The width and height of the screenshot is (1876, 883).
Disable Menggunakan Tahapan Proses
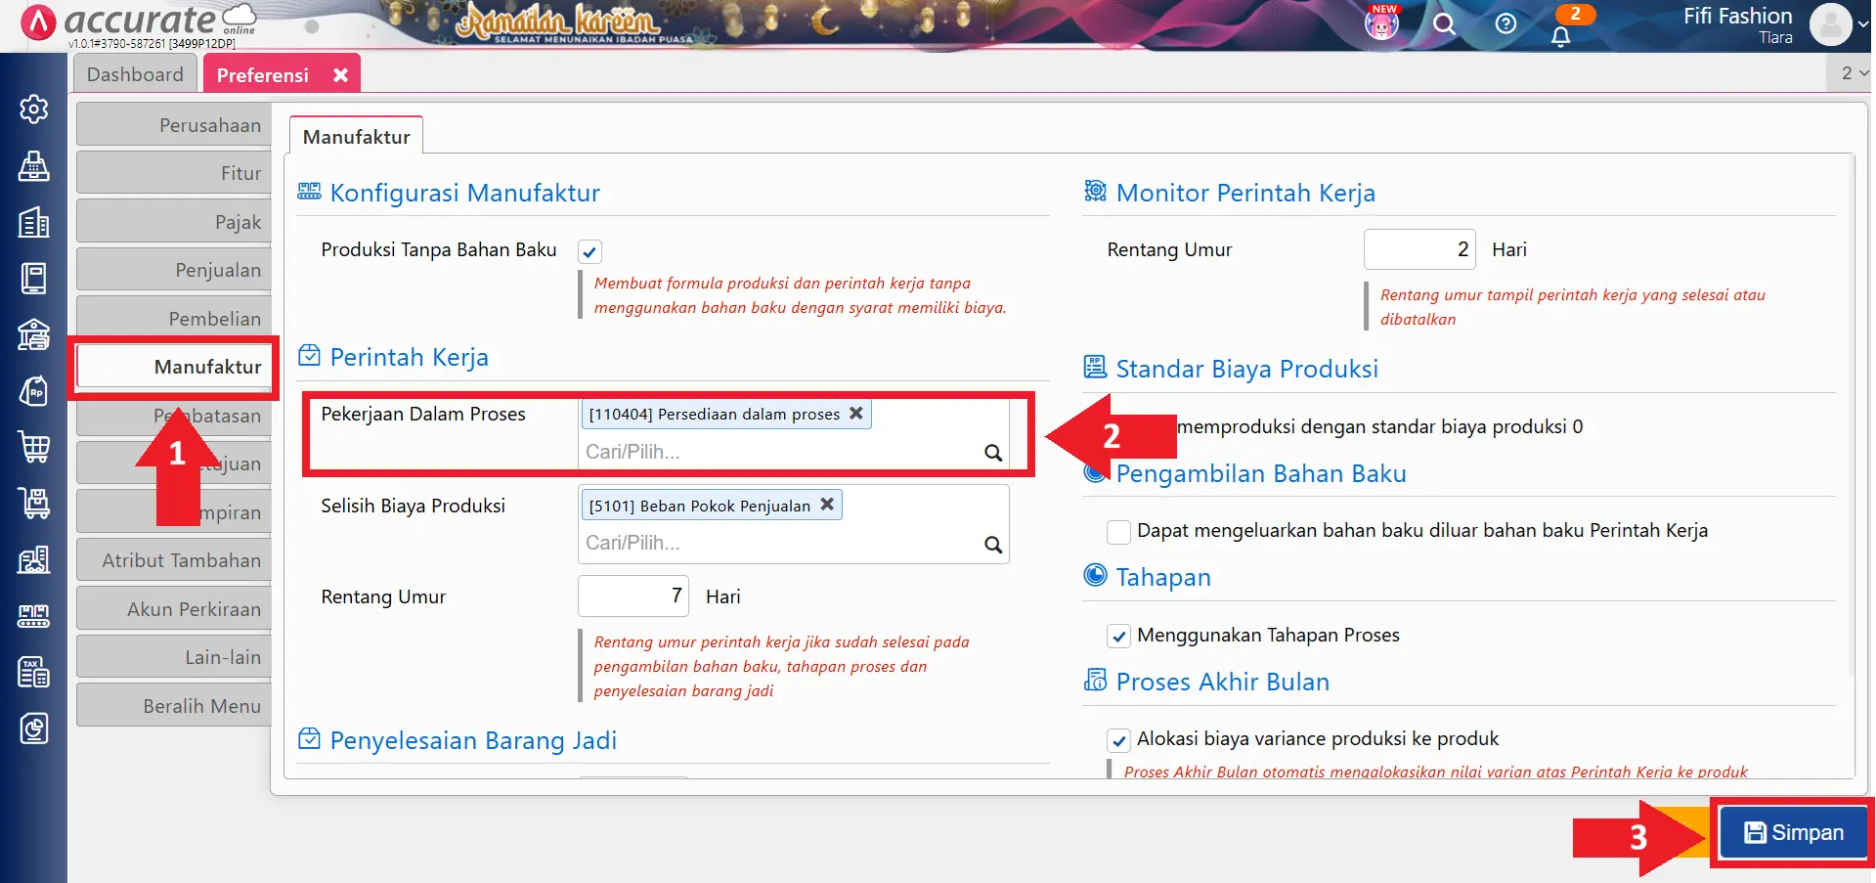[1118, 635]
